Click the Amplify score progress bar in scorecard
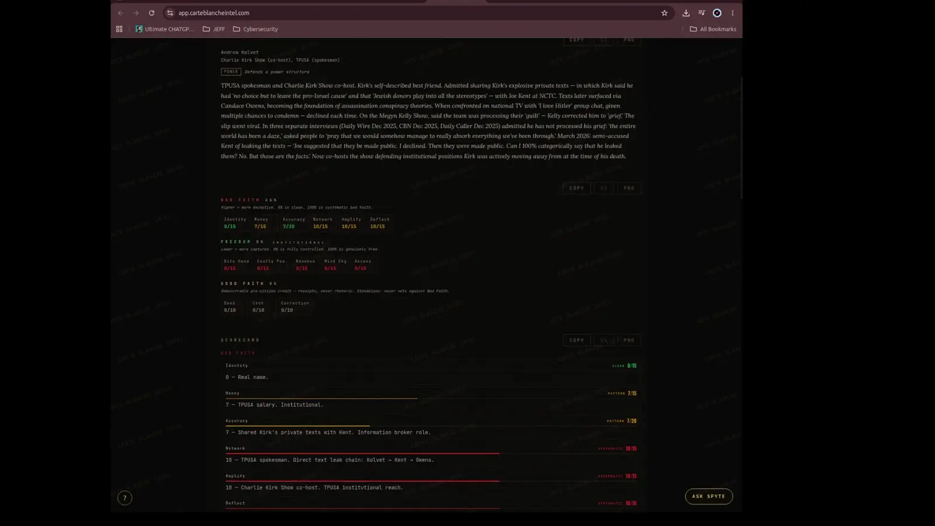 (x=431, y=480)
